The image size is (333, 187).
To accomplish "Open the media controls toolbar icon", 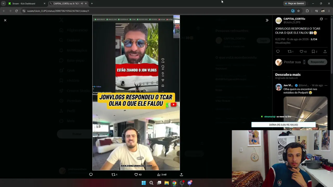I will pyautogui.click(x=316, y=11).
